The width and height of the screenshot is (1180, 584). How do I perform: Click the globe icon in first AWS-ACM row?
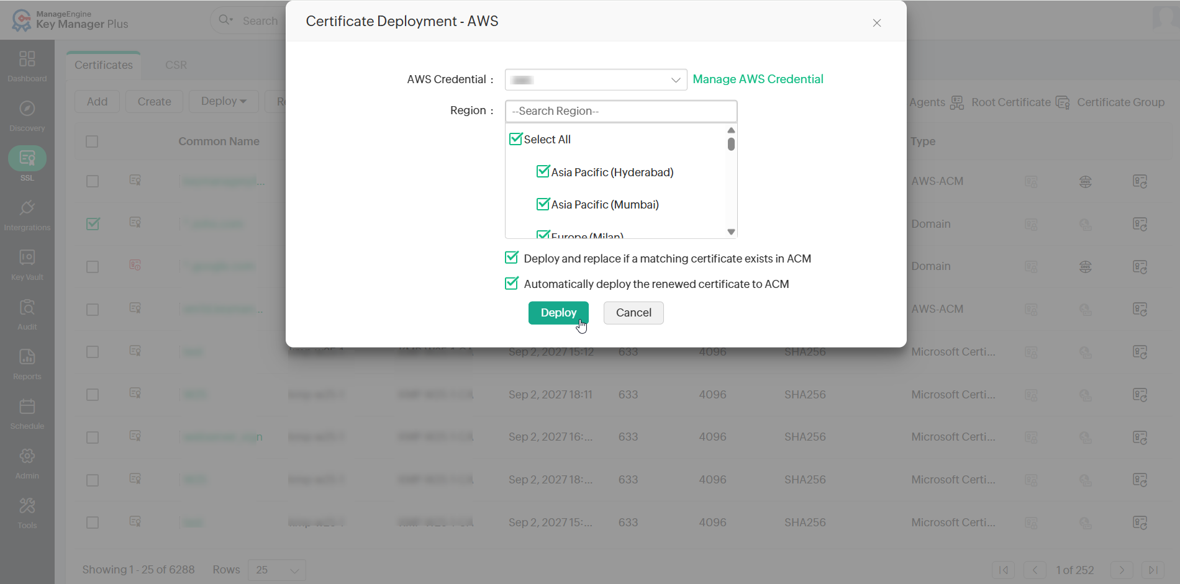pos(1085,181)
